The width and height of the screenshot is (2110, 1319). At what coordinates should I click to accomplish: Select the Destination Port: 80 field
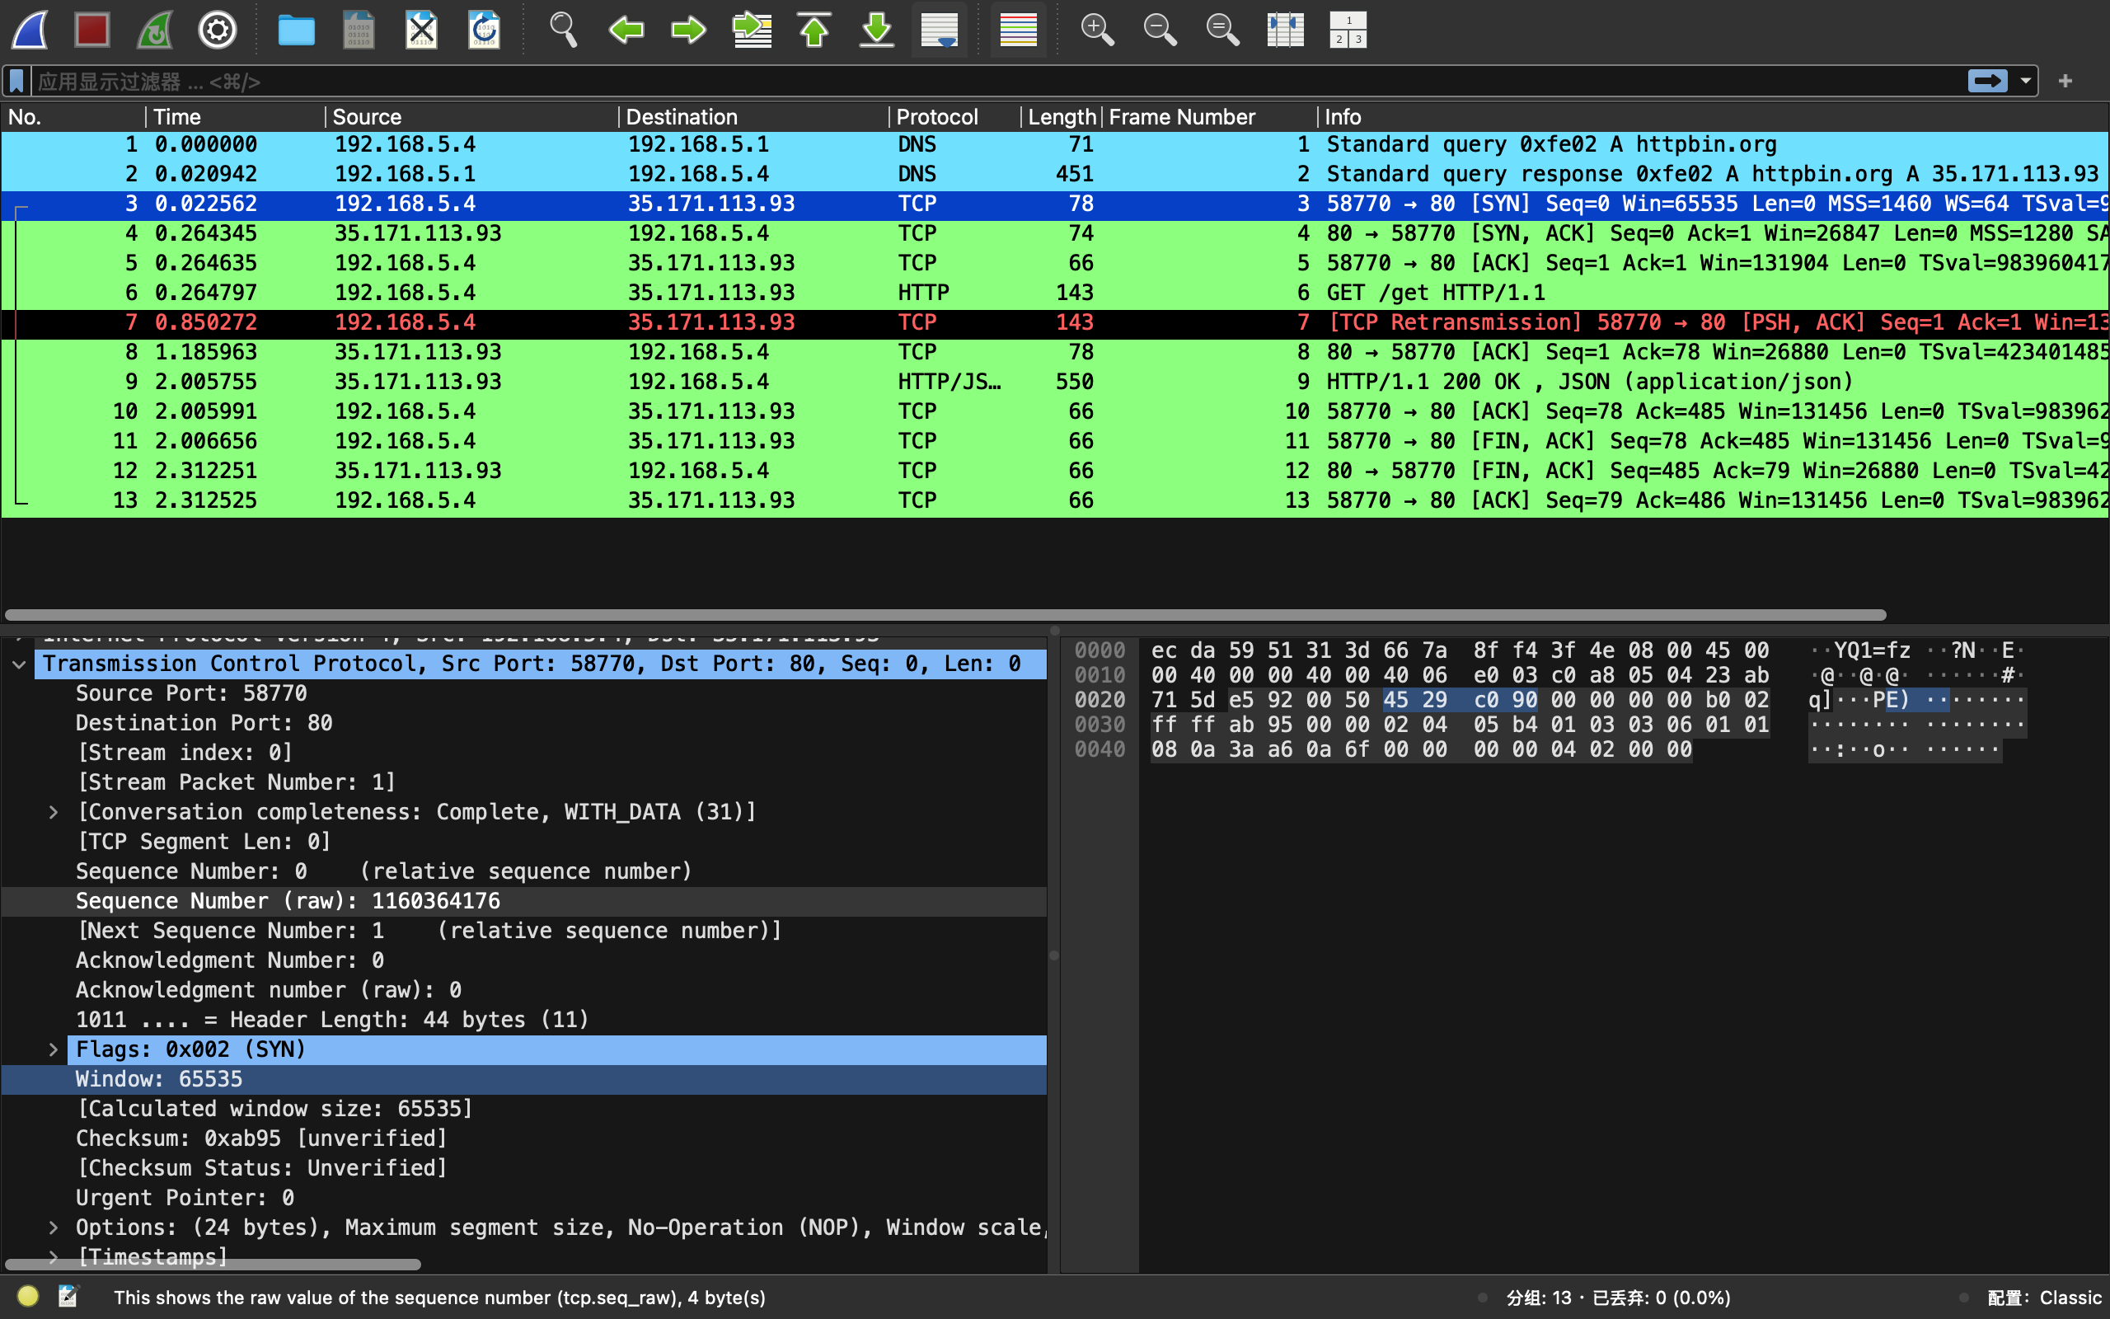[204, 724]
